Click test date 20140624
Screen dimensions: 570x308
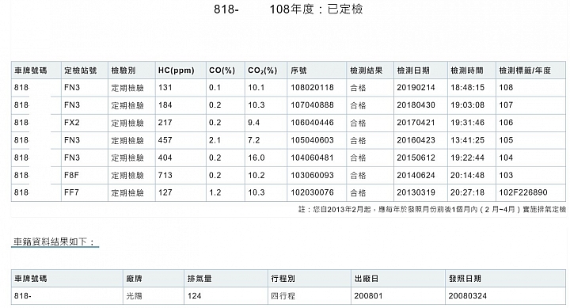(x=416, y=175)
